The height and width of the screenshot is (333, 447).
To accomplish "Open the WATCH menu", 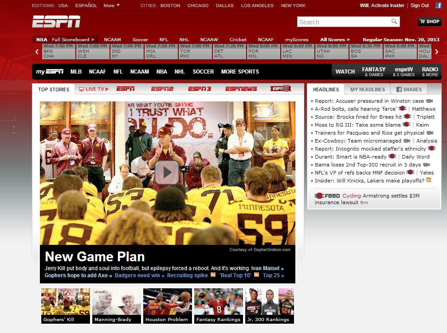I will [x=345, y=71].
